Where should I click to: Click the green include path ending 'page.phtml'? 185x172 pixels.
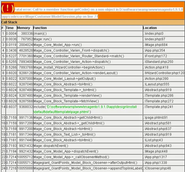(85, 109)
